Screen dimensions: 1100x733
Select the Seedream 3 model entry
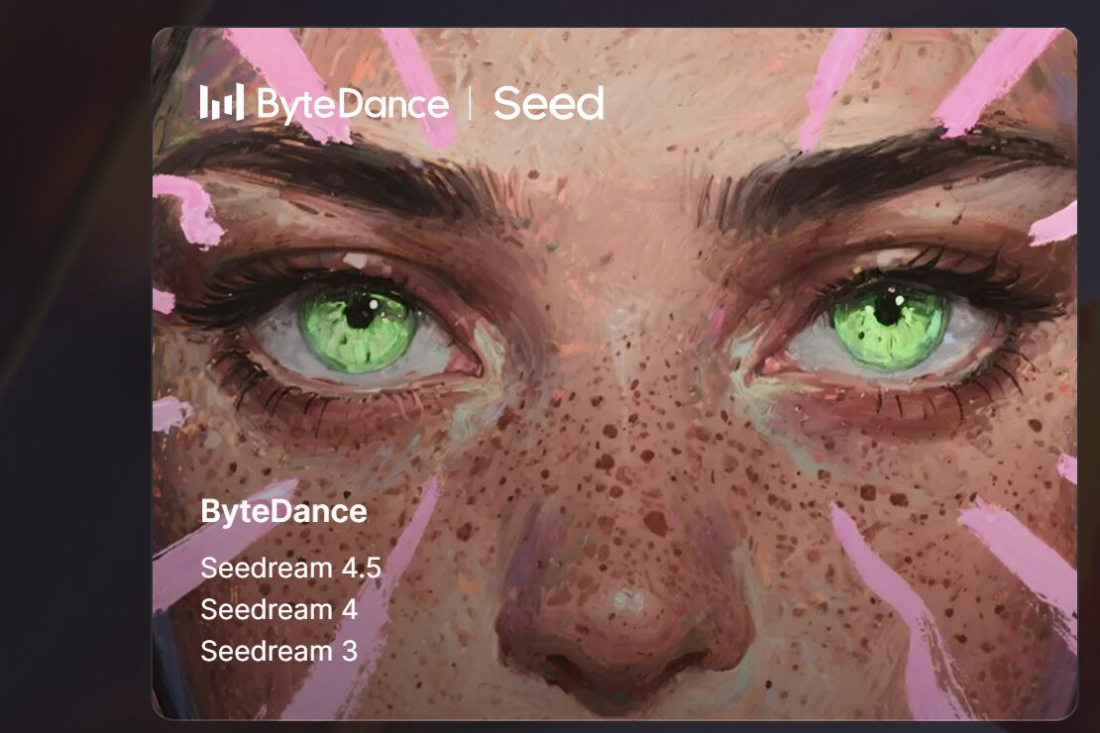pos(279,651)
